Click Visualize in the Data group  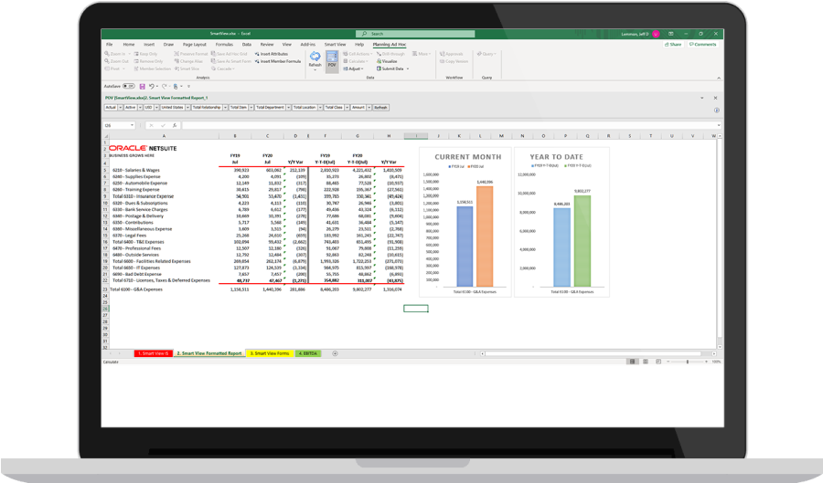coord(387,61)
